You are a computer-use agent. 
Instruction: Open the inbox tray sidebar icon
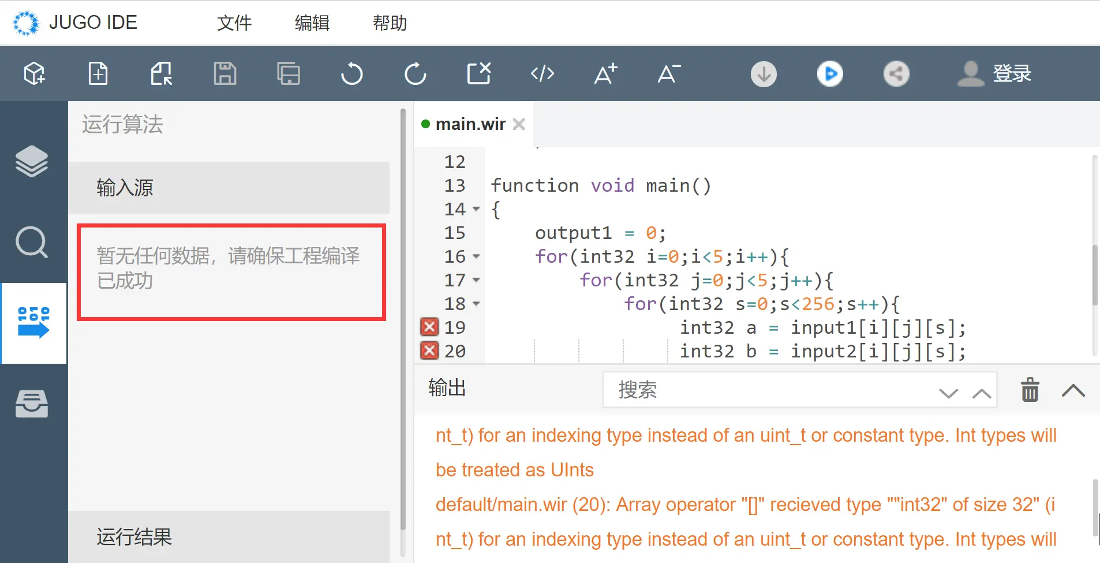coord(32,404)
